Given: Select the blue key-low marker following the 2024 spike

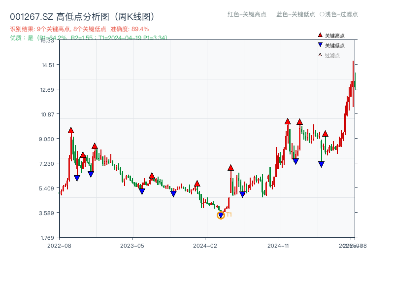Looking at the screenshot, I should [242, 194].
